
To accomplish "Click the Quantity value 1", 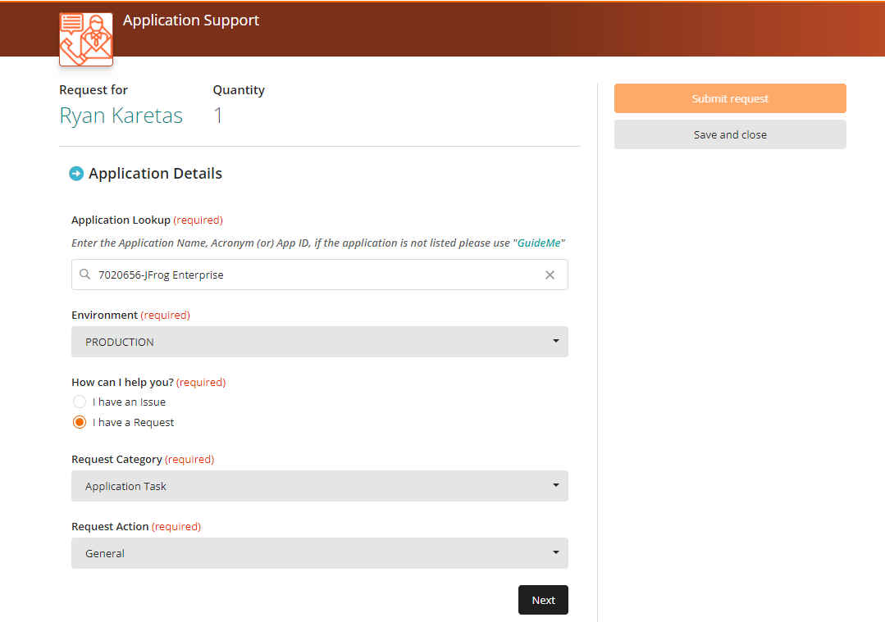I will [218, 116].
